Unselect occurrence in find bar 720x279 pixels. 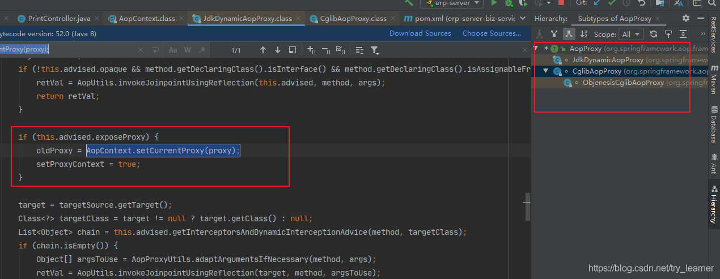[x=326, y=50]
